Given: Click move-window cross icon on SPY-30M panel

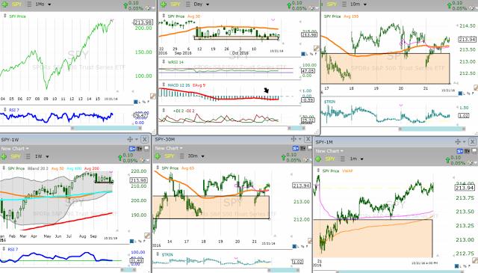Looking at the screenshot, I should (294, 139).
